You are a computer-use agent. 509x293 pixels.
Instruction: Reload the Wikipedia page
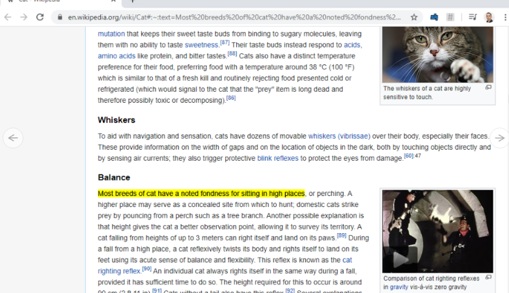pos(41,17)
